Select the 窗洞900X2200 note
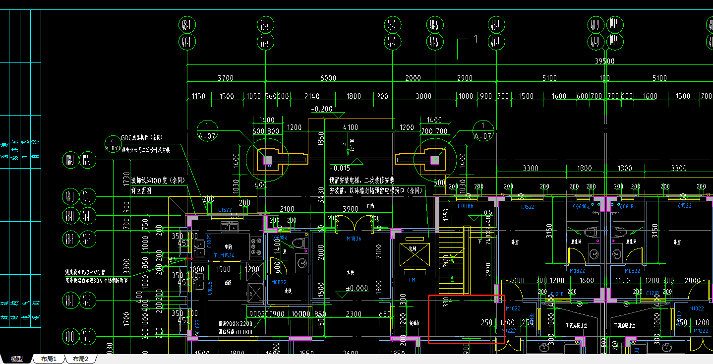 (236, 323)
